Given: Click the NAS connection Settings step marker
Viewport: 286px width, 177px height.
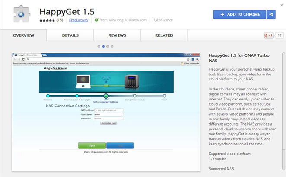Looking at the screenshot, I should 106,96.
